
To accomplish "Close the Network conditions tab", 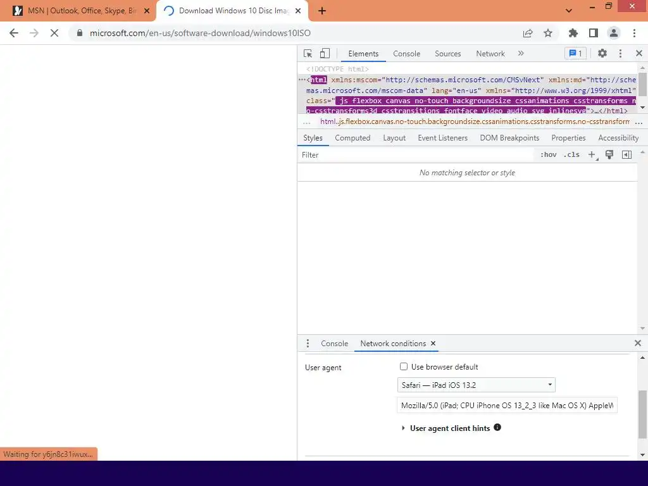I will click(433, 344).
